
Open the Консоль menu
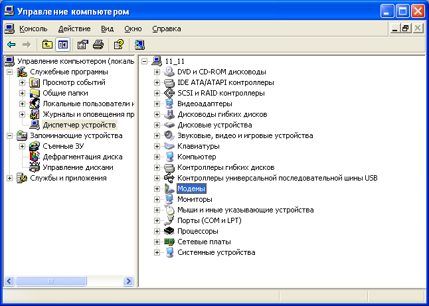pos(33,29)
